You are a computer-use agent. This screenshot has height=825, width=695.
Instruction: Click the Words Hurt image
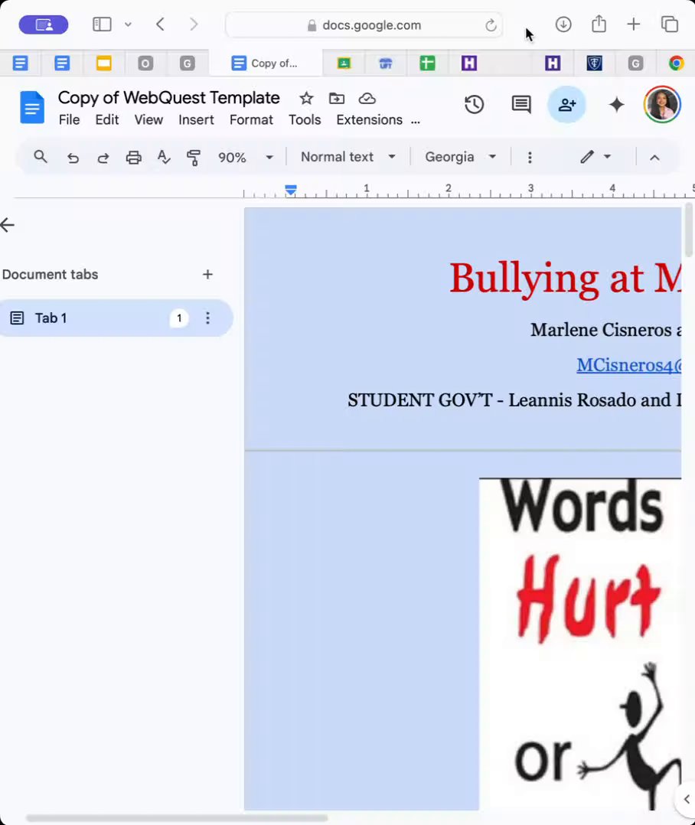click(x=579, y=644)
